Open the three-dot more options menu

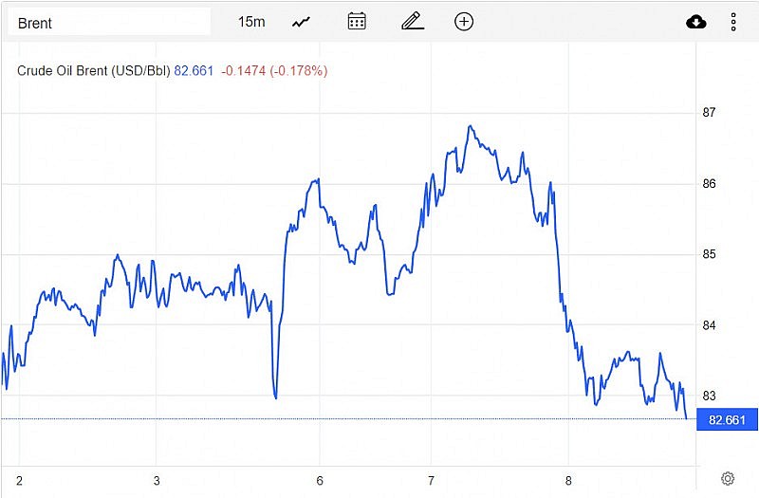coord(733,22)
